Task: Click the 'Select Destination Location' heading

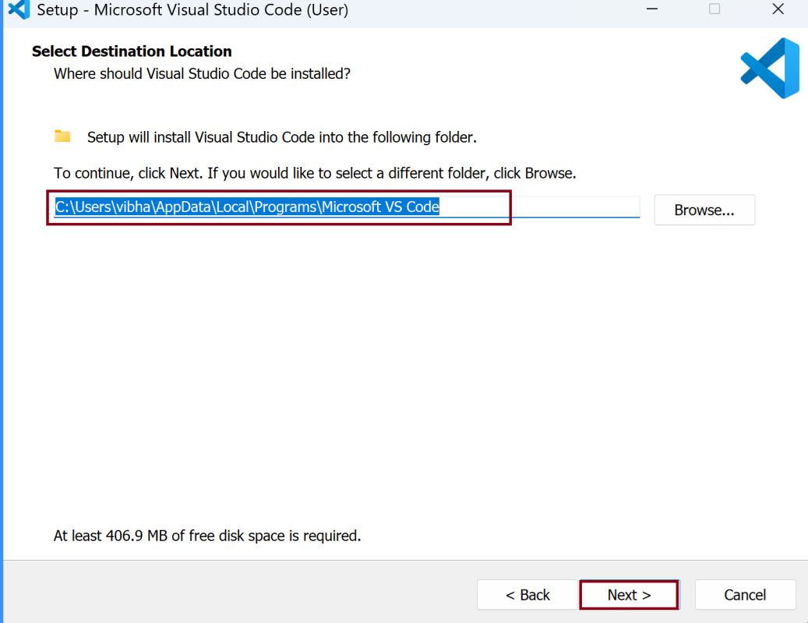Action: pyautogui.click(x=132, y=51)
